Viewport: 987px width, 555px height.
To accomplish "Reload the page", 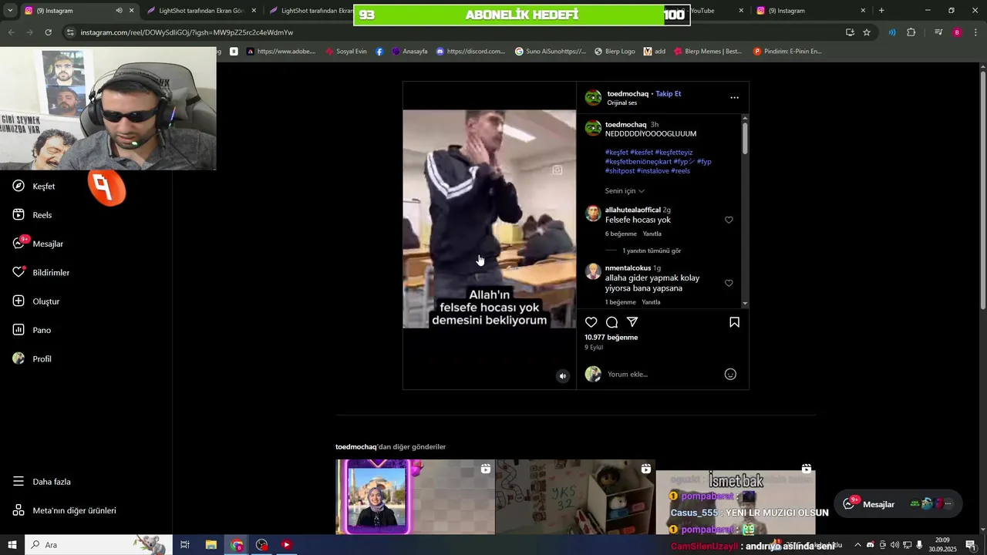I will pos(48,32).
